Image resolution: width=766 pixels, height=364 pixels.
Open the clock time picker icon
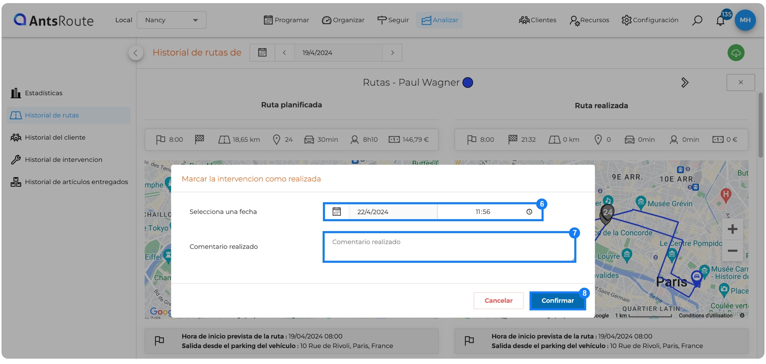click(529, 212)
